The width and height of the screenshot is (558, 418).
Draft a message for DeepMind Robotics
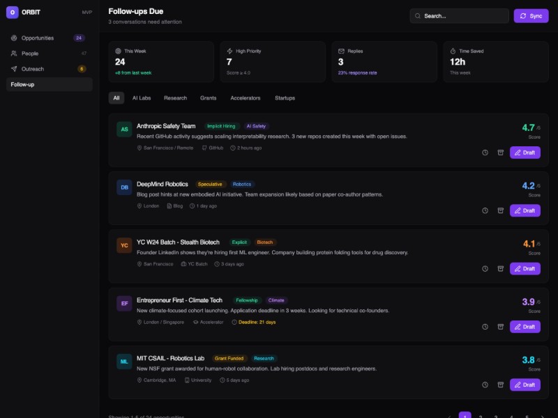[525, 210]
